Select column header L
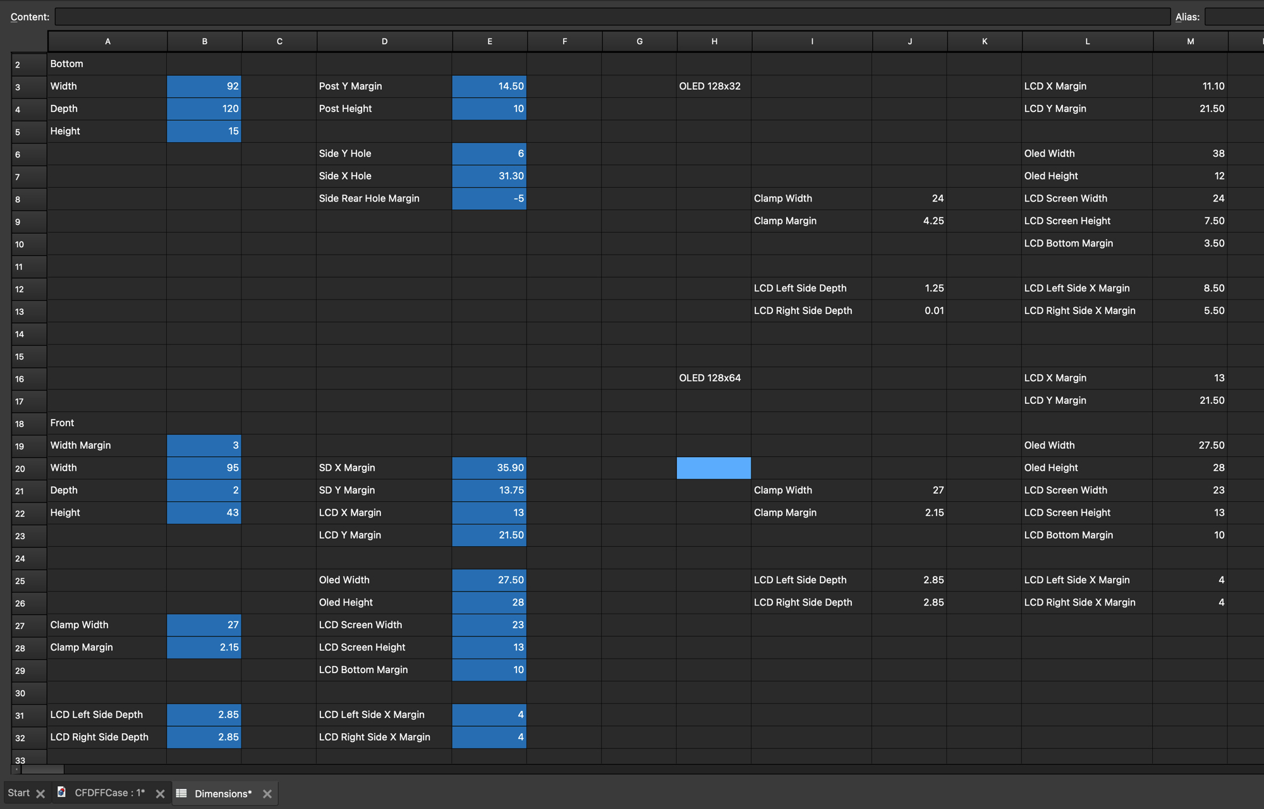This screenshot has height=809, width=1264. tap(1087, 41)
